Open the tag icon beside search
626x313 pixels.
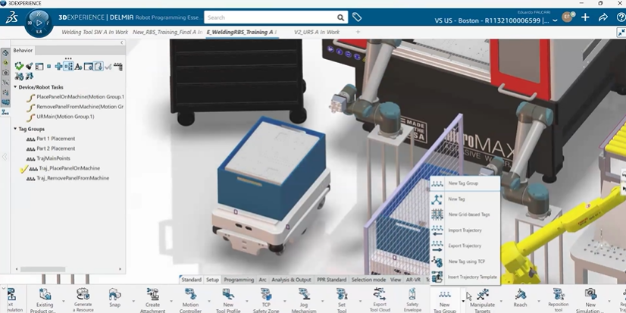click(x=357, y=17)
